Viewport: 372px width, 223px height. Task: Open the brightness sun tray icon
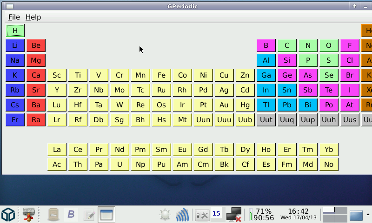pos(165,215)
